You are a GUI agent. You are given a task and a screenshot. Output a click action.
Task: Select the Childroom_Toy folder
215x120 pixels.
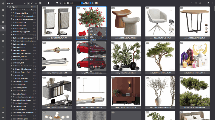click(19, 75)
